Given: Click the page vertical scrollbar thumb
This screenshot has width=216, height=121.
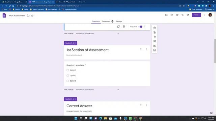Looking at the screenshot, I should click(215, 51).
